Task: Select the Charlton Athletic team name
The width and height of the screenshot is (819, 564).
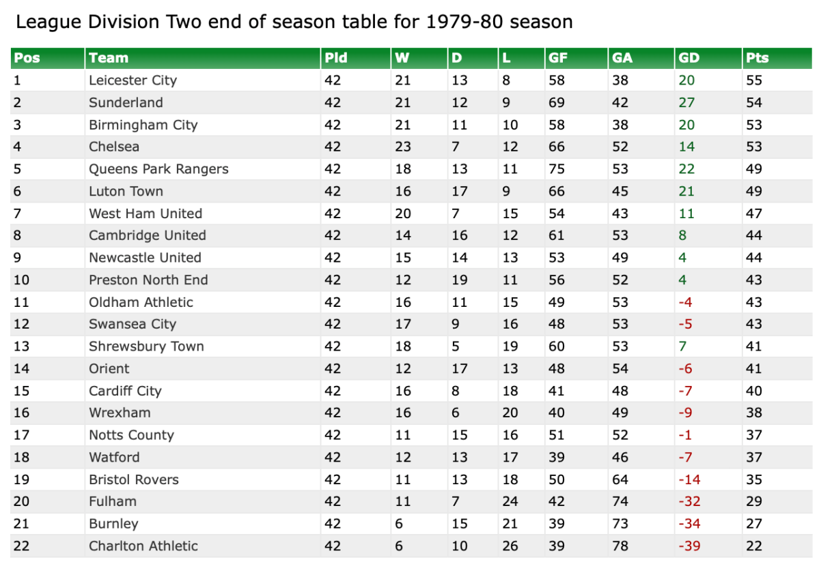Action: 143,546
